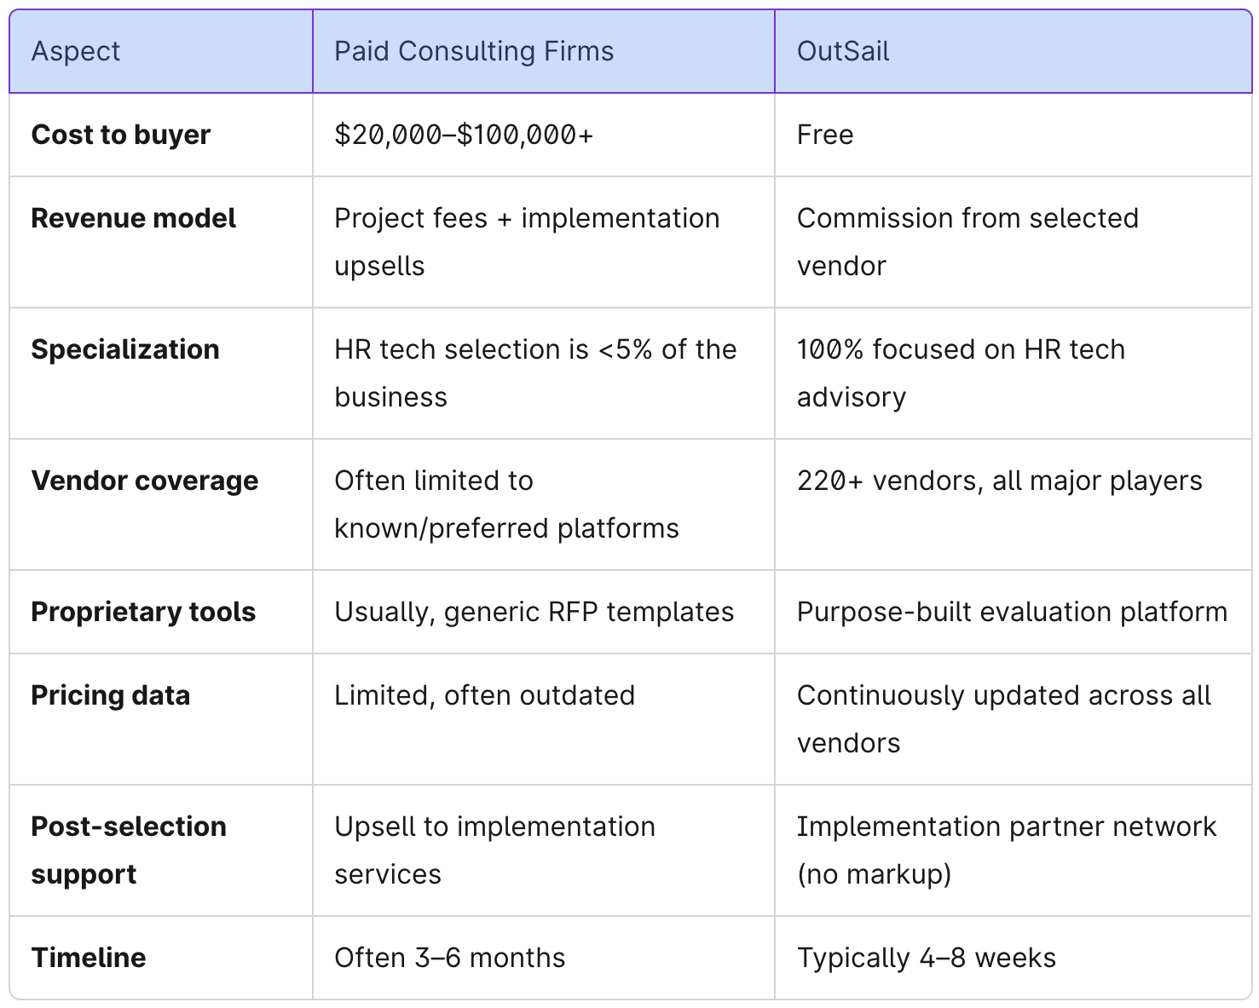Screen dimensions: 1259x1008
Task: Select the Post-selection support row label
Action: point(128,850)
